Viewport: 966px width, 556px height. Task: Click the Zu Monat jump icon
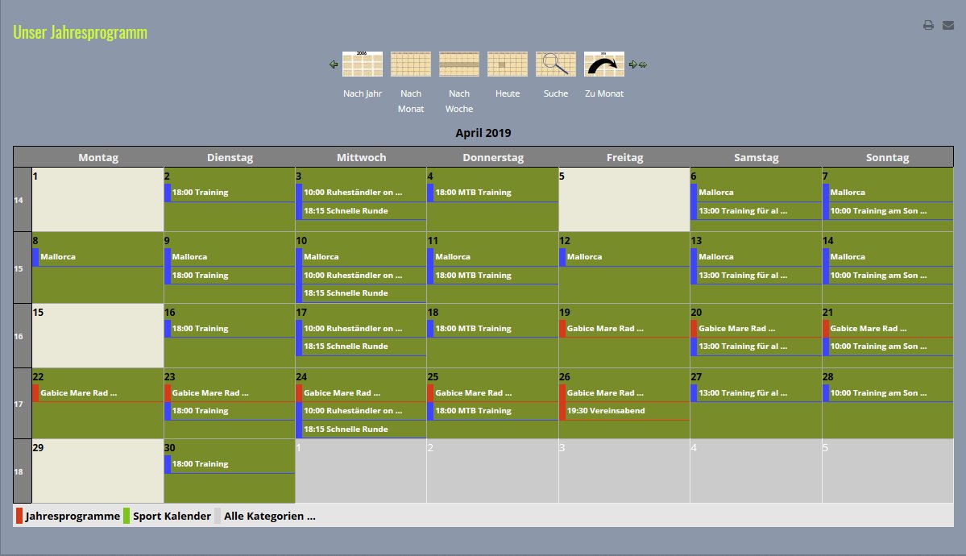click(x=604, y=64)
